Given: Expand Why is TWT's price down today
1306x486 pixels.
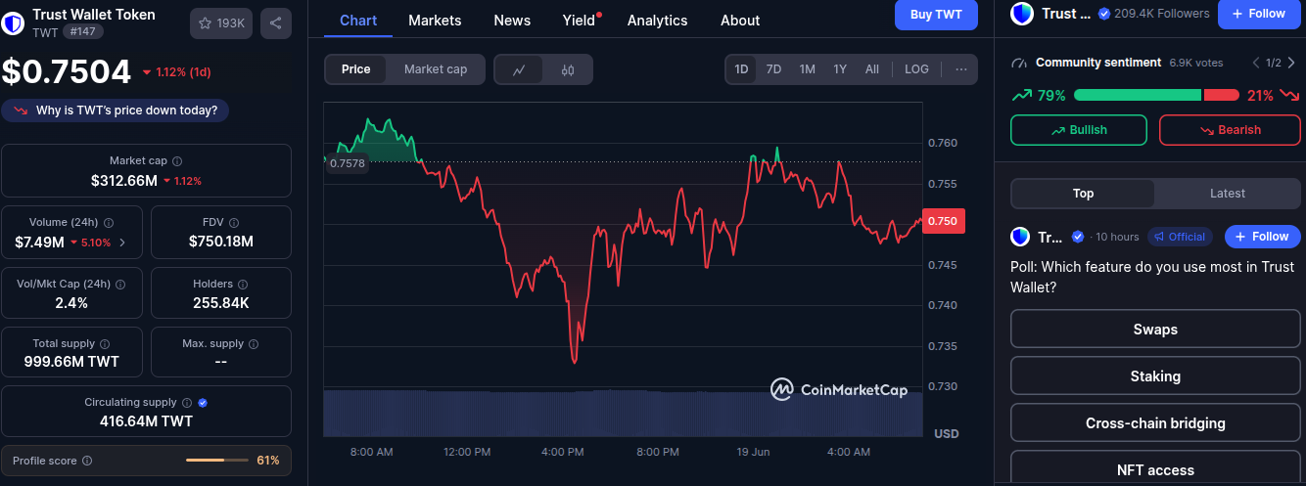Looking at the screenshot, I should [116, 110].
